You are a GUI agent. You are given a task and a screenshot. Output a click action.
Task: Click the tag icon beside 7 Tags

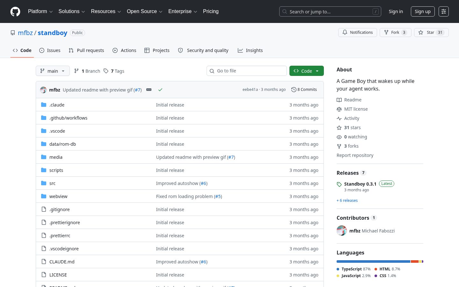[106, 71]
